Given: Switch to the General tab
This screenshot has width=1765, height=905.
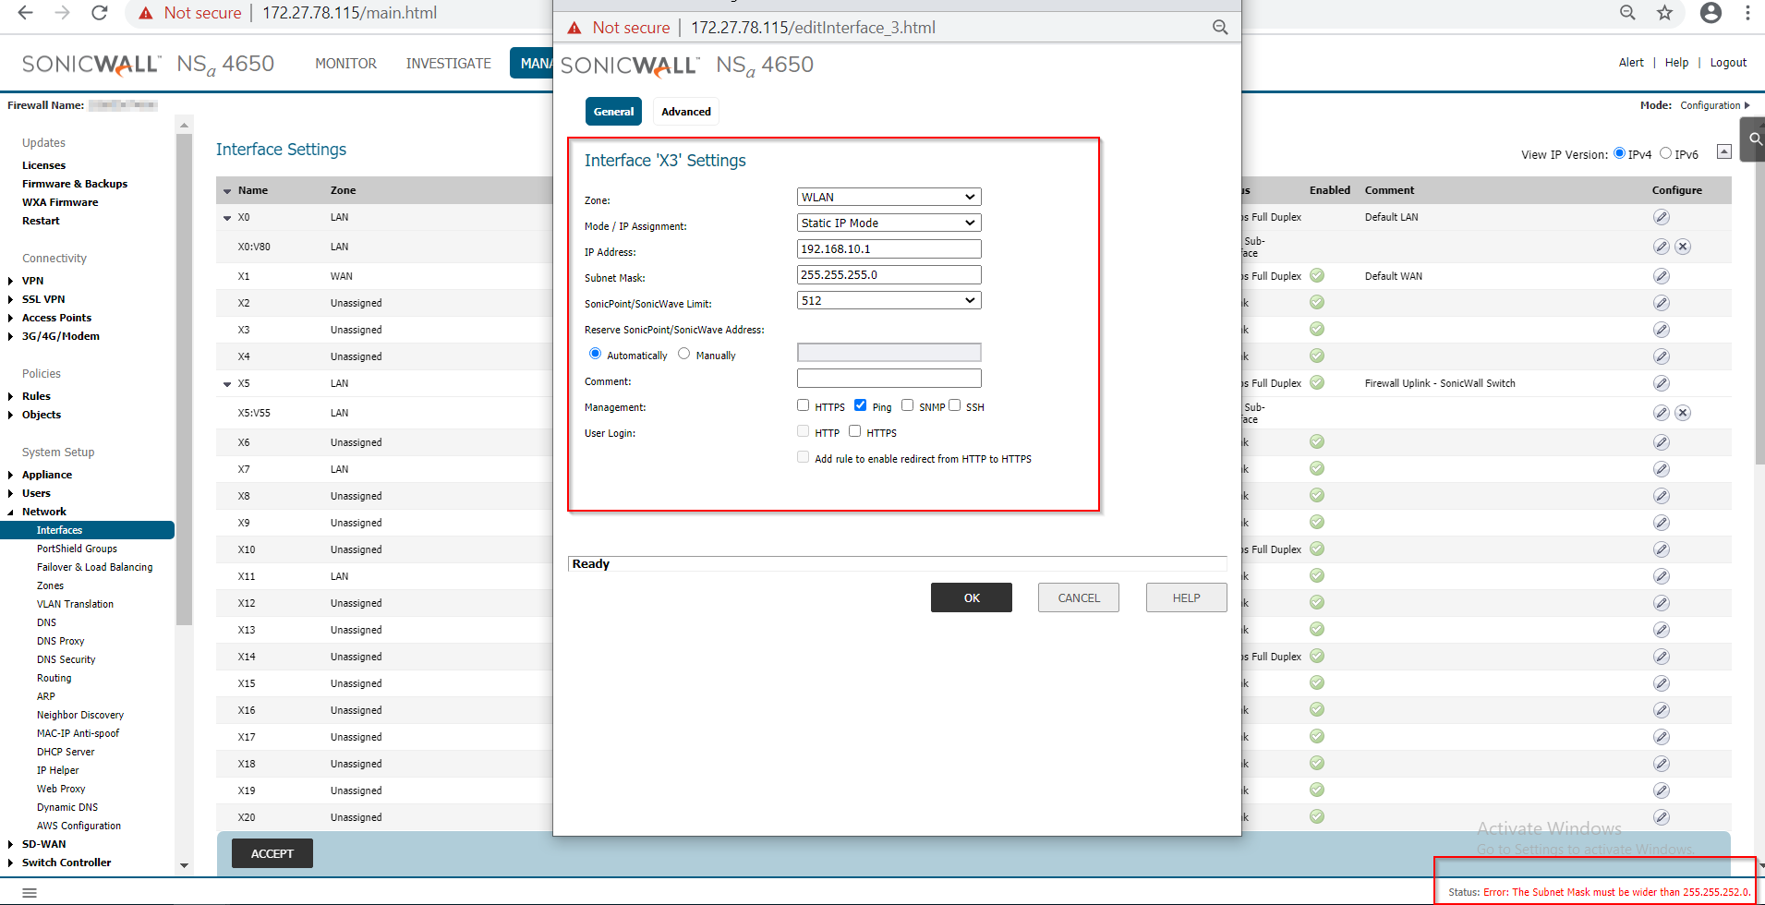Looking at the screenshot, I should coord(613,112).
